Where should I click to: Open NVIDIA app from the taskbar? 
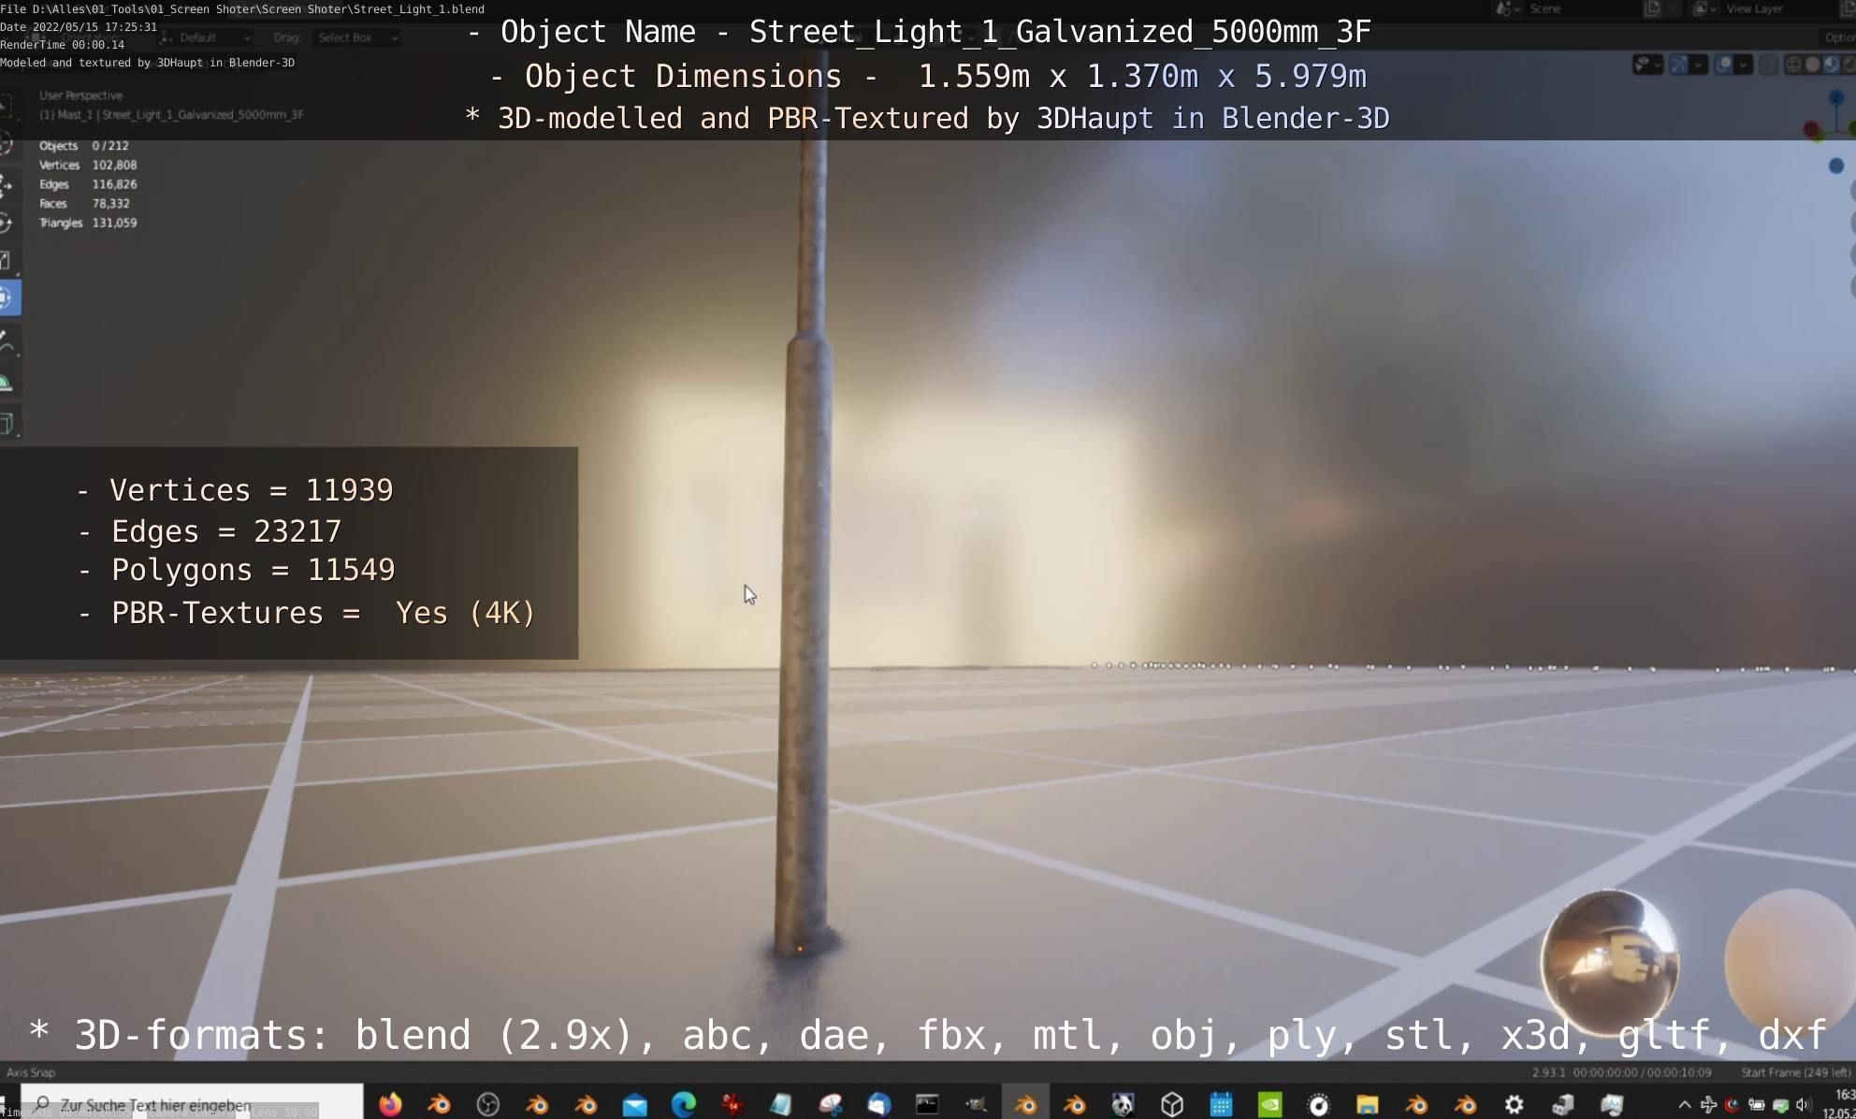tap(1269, 1104)
